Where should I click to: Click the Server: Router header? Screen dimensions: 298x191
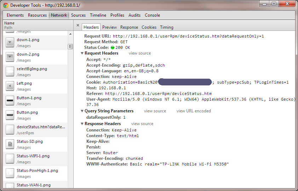pyautogui.click(x=102, y=153)
